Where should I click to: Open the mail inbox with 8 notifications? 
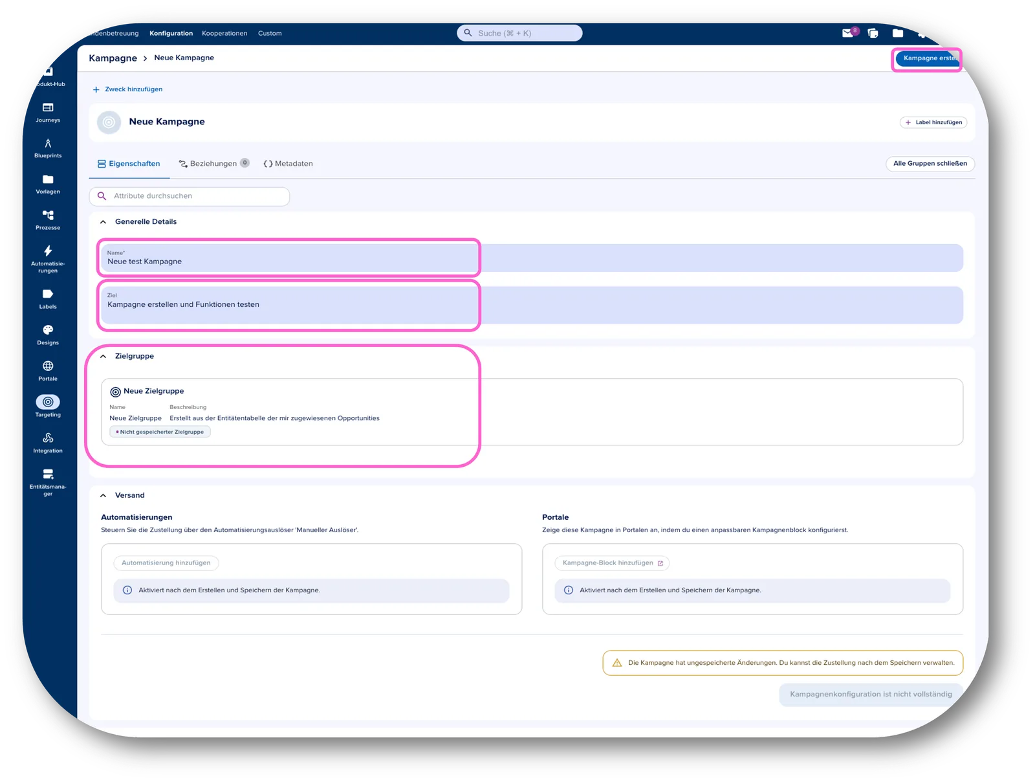coord(849,32)
